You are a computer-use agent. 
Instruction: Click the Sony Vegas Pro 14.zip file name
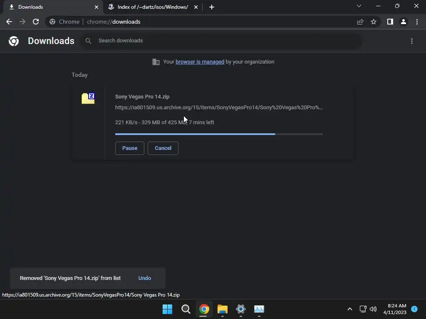(x=142, y=96)
